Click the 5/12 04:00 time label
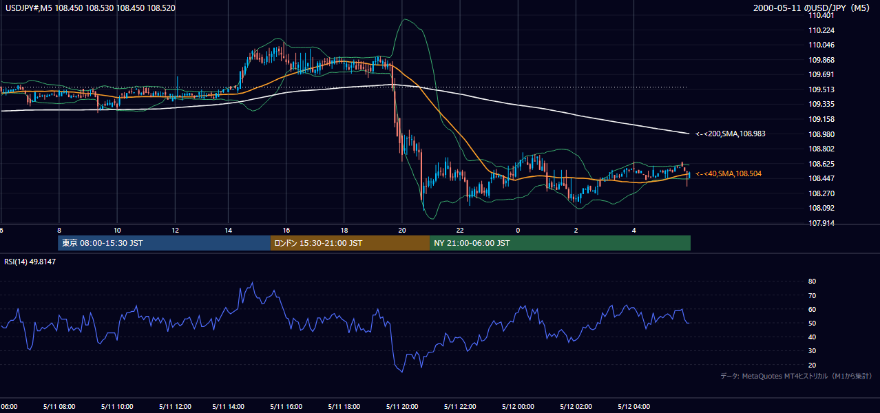The height and width of the screenshot is (413, 880). pyautogui.click(x=633, y=407)
